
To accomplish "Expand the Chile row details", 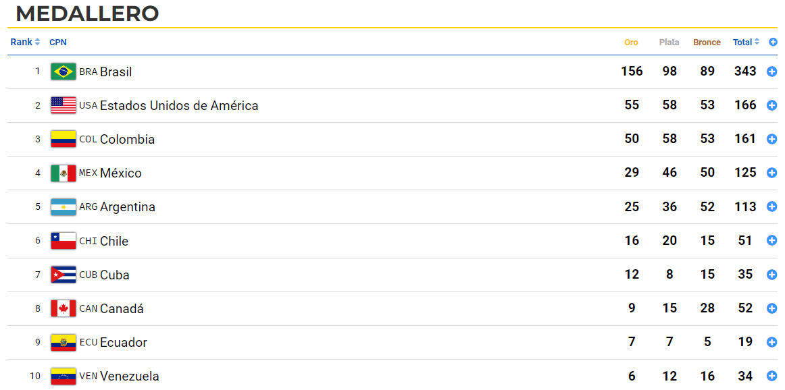I will tap(771, 241).
